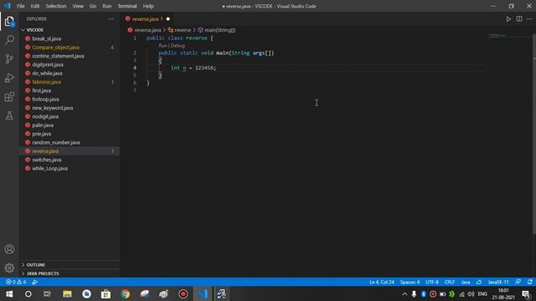
Task: Click the Java language status icon
Action: [x=479, y=283]
